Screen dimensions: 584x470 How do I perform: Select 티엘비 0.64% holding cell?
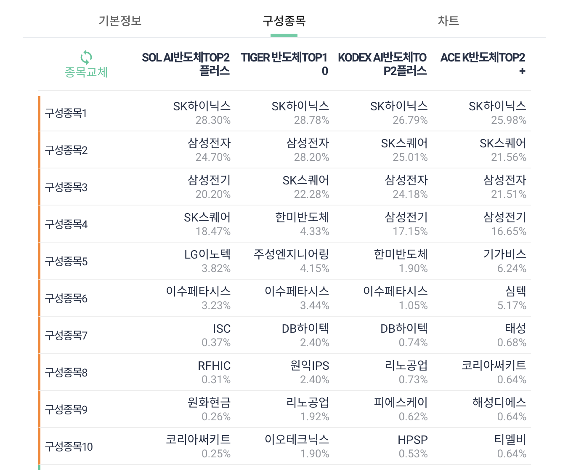pos(510,446)
